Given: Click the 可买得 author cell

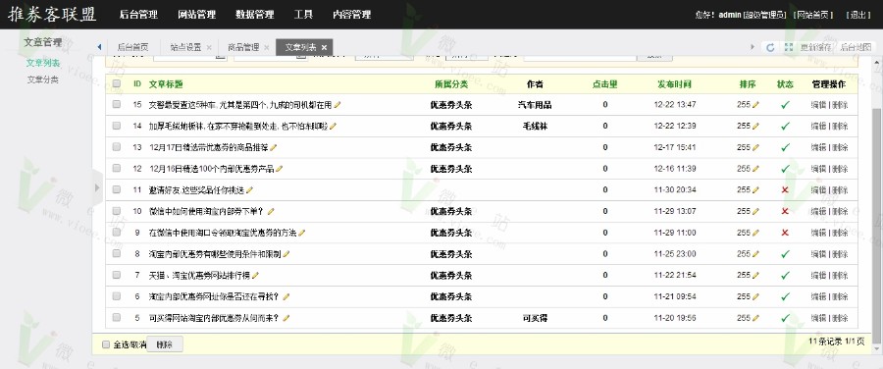Looking at the screenshot, I should pos(535,318).
